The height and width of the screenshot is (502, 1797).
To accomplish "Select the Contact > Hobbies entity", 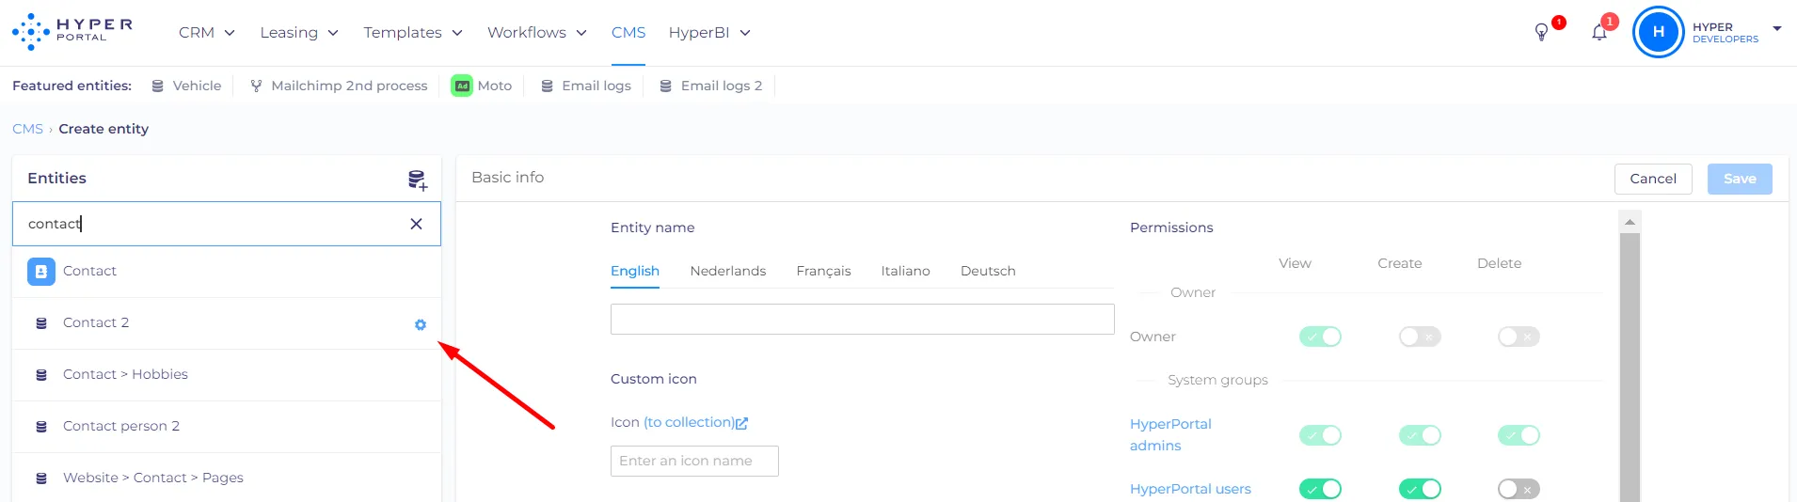I will [x=227, y=375].
